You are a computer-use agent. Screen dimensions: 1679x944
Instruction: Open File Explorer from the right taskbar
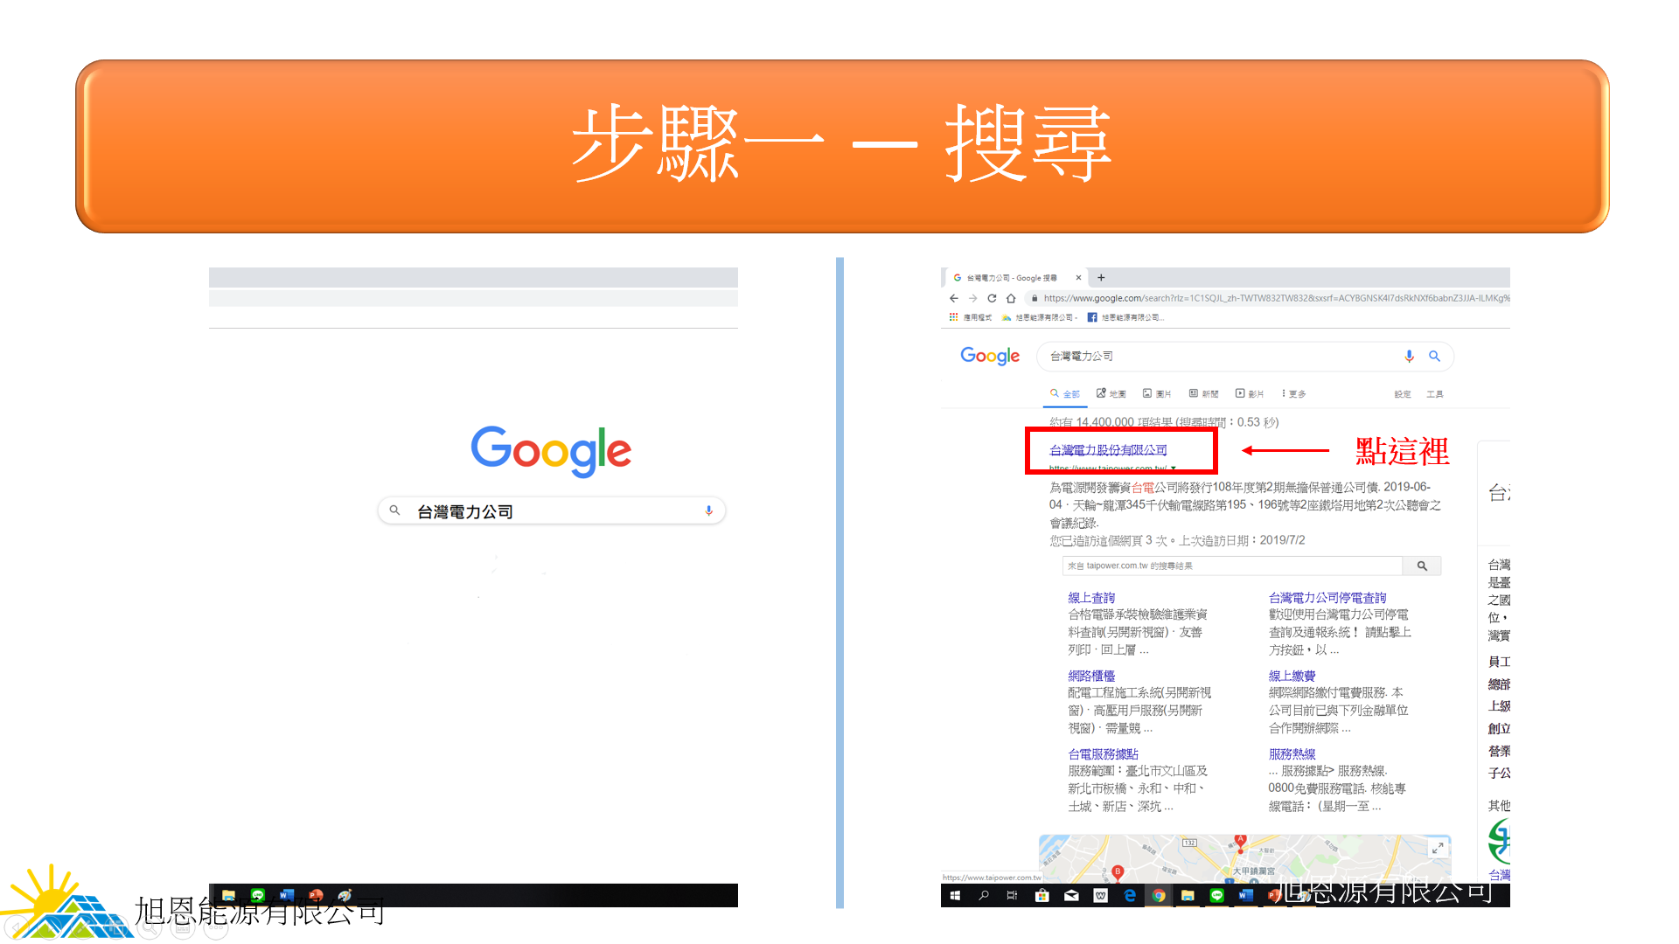pyautogui.click(x=1188, y=896)
